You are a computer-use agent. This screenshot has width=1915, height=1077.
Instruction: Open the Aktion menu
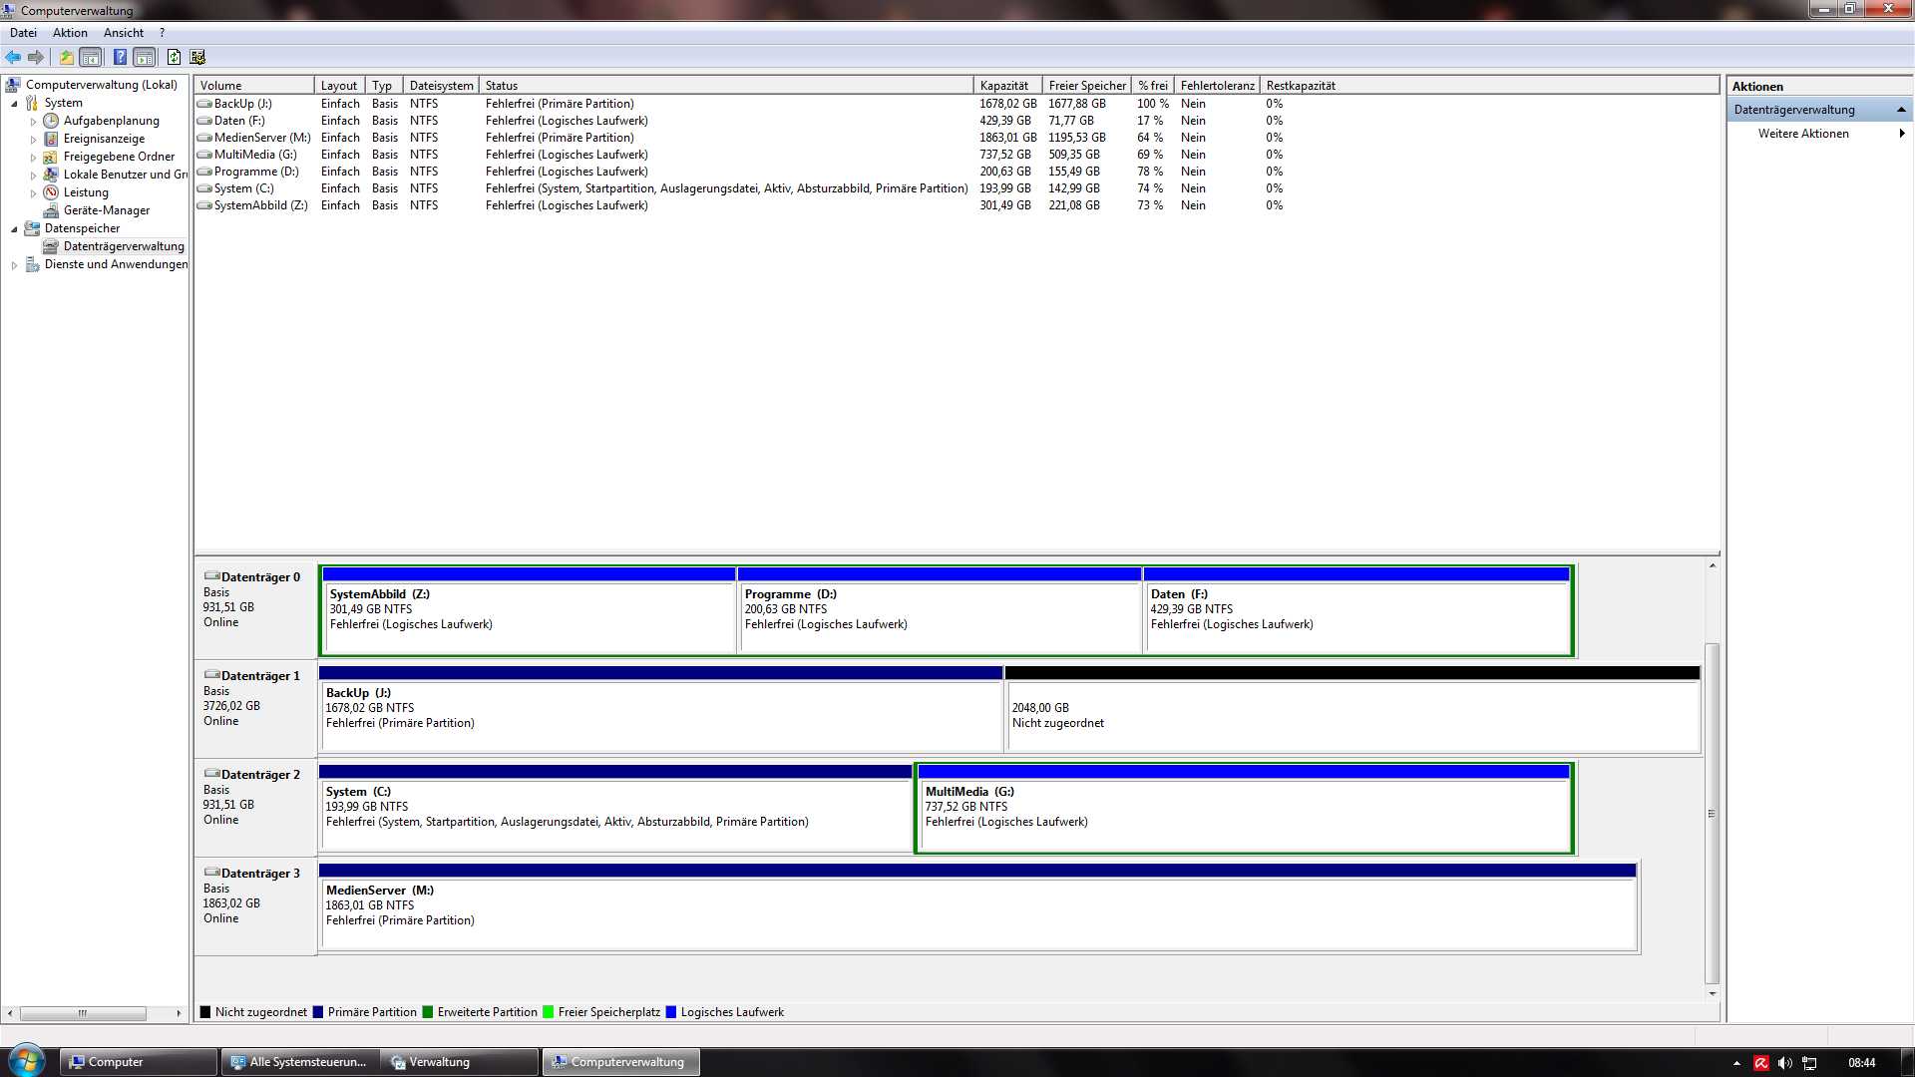coord(70,33)
